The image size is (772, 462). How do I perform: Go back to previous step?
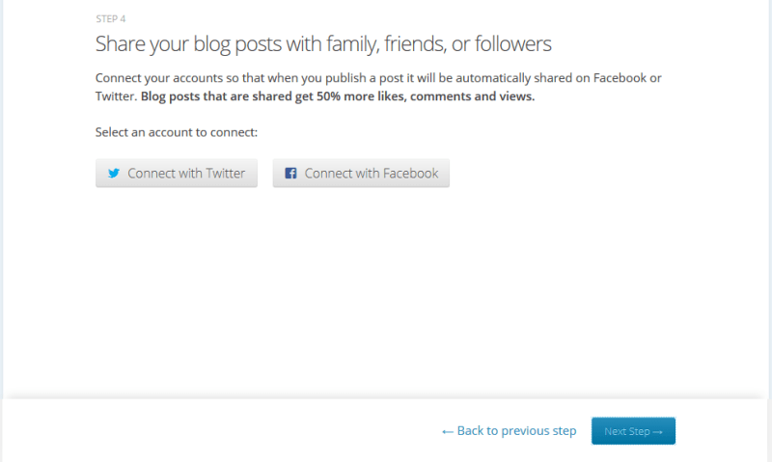509,431
